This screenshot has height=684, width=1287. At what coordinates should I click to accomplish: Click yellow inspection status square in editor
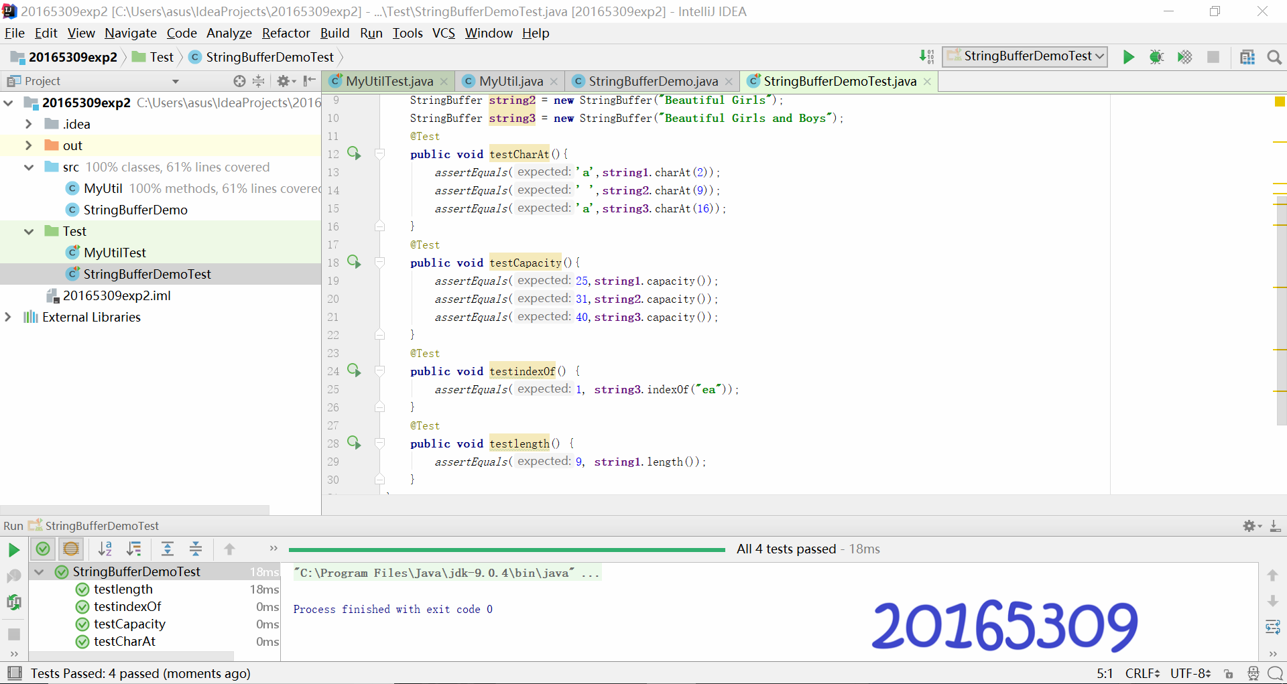[1280, 102]
